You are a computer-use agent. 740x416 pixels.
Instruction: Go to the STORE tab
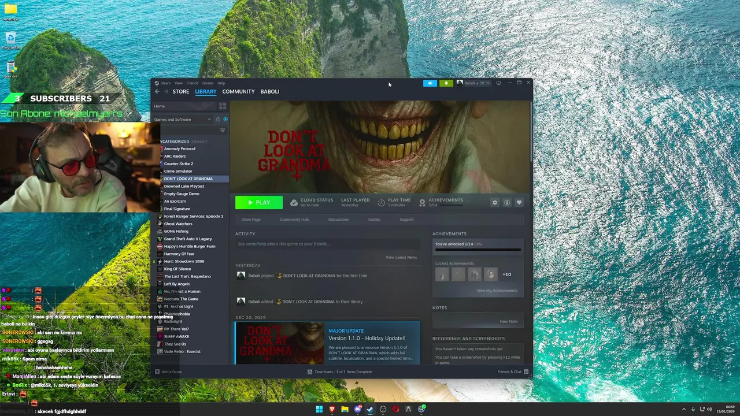click(x=181, y=91)
